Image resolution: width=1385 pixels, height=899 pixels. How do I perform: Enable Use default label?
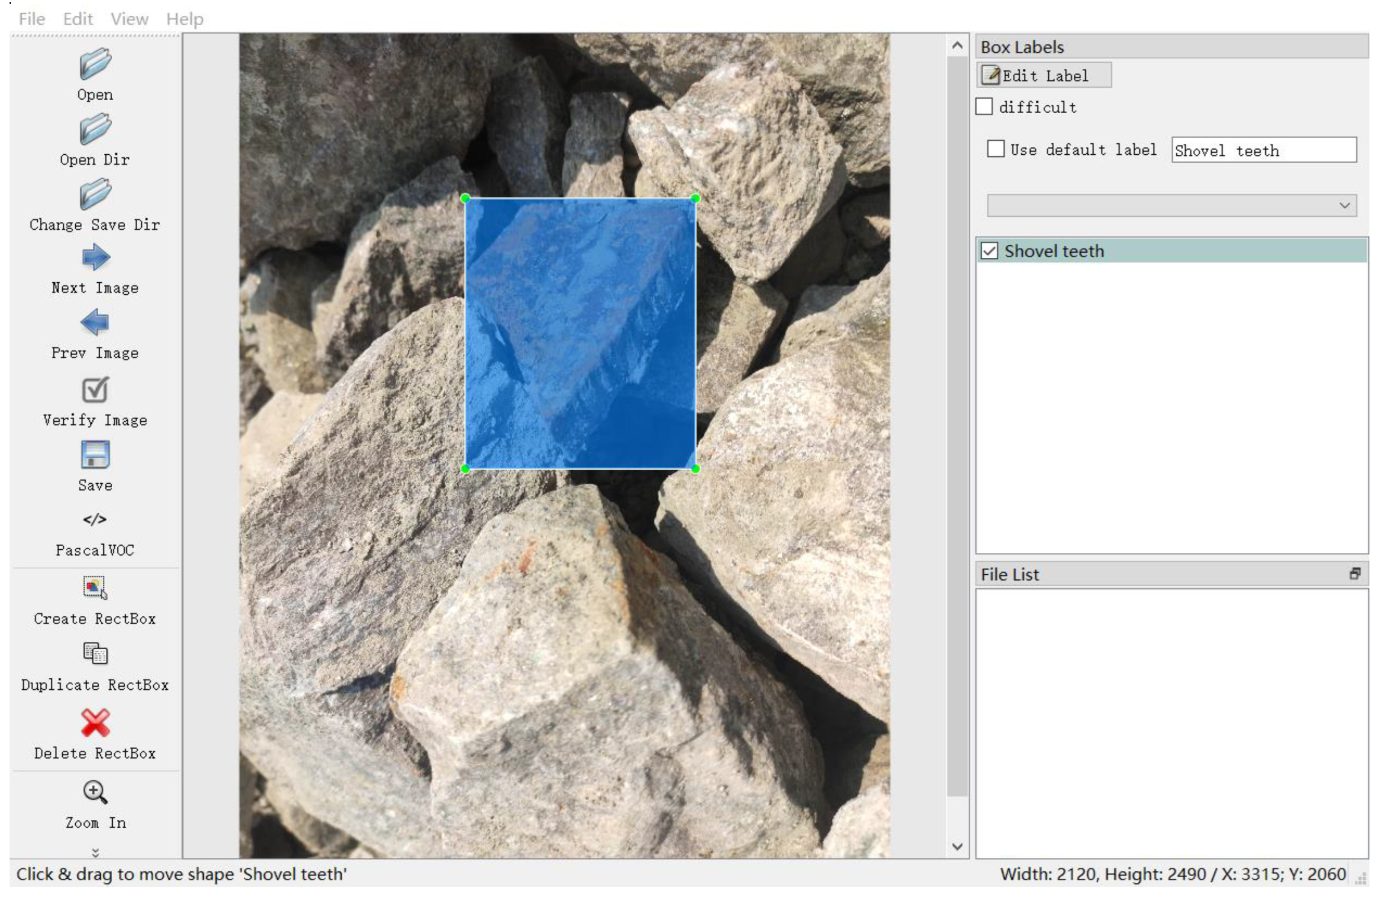(x=996, y=150)
